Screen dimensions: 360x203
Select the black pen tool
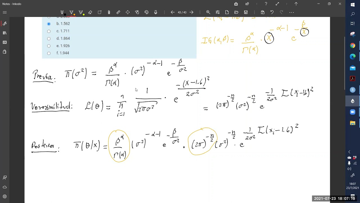tap(62, 12)
